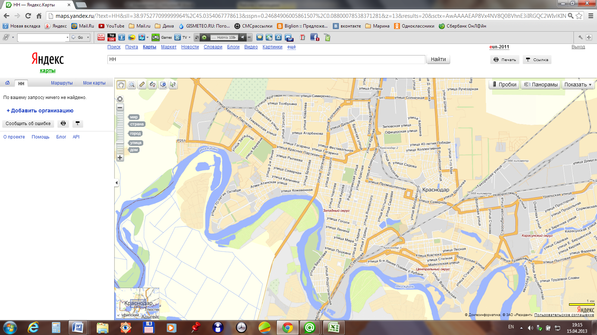Screen dimensions: 597x335
Task: Play the Hotmix 108 radio
Action: 204,37
